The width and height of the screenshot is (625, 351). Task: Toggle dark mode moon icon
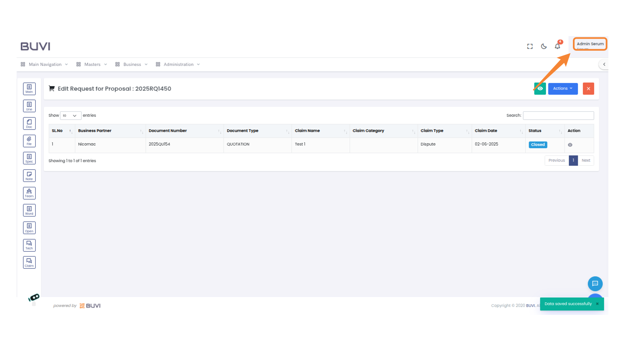click(x=544, y=46)
